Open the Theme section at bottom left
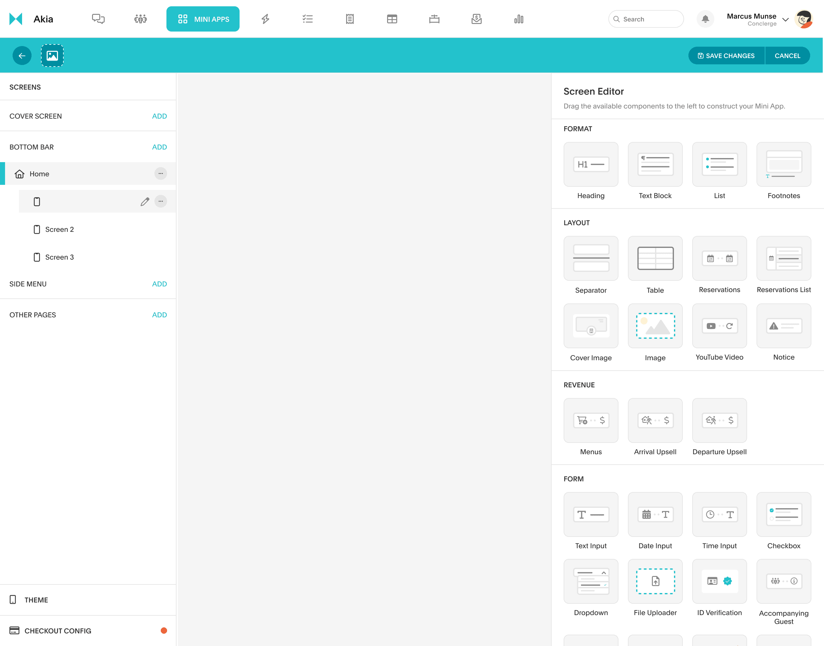Viewport: 824px width, 646px height. tap(36, 600)
